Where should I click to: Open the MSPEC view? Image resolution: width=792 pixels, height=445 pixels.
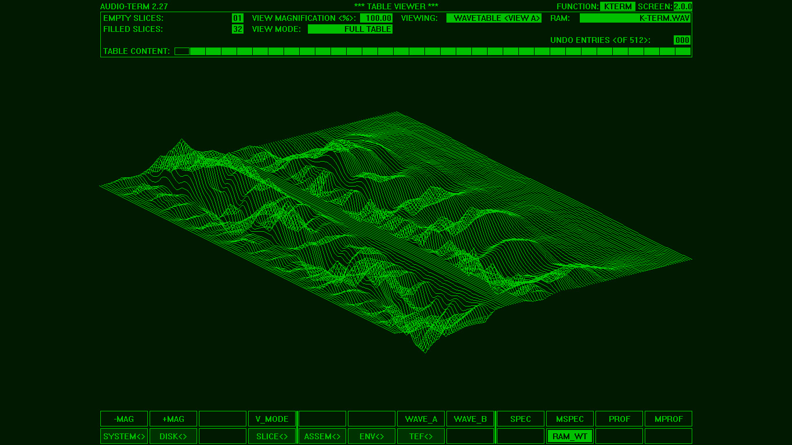(x=570, y=419)
